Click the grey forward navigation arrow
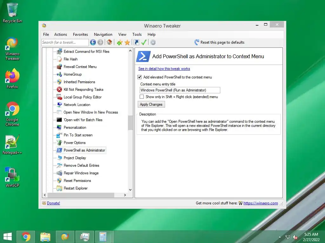Screen dimensions: 325x243 coord(100,42)
